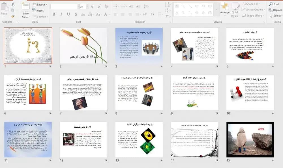
Task: Open Shape Fill color options
Action: tap(251, 4)
